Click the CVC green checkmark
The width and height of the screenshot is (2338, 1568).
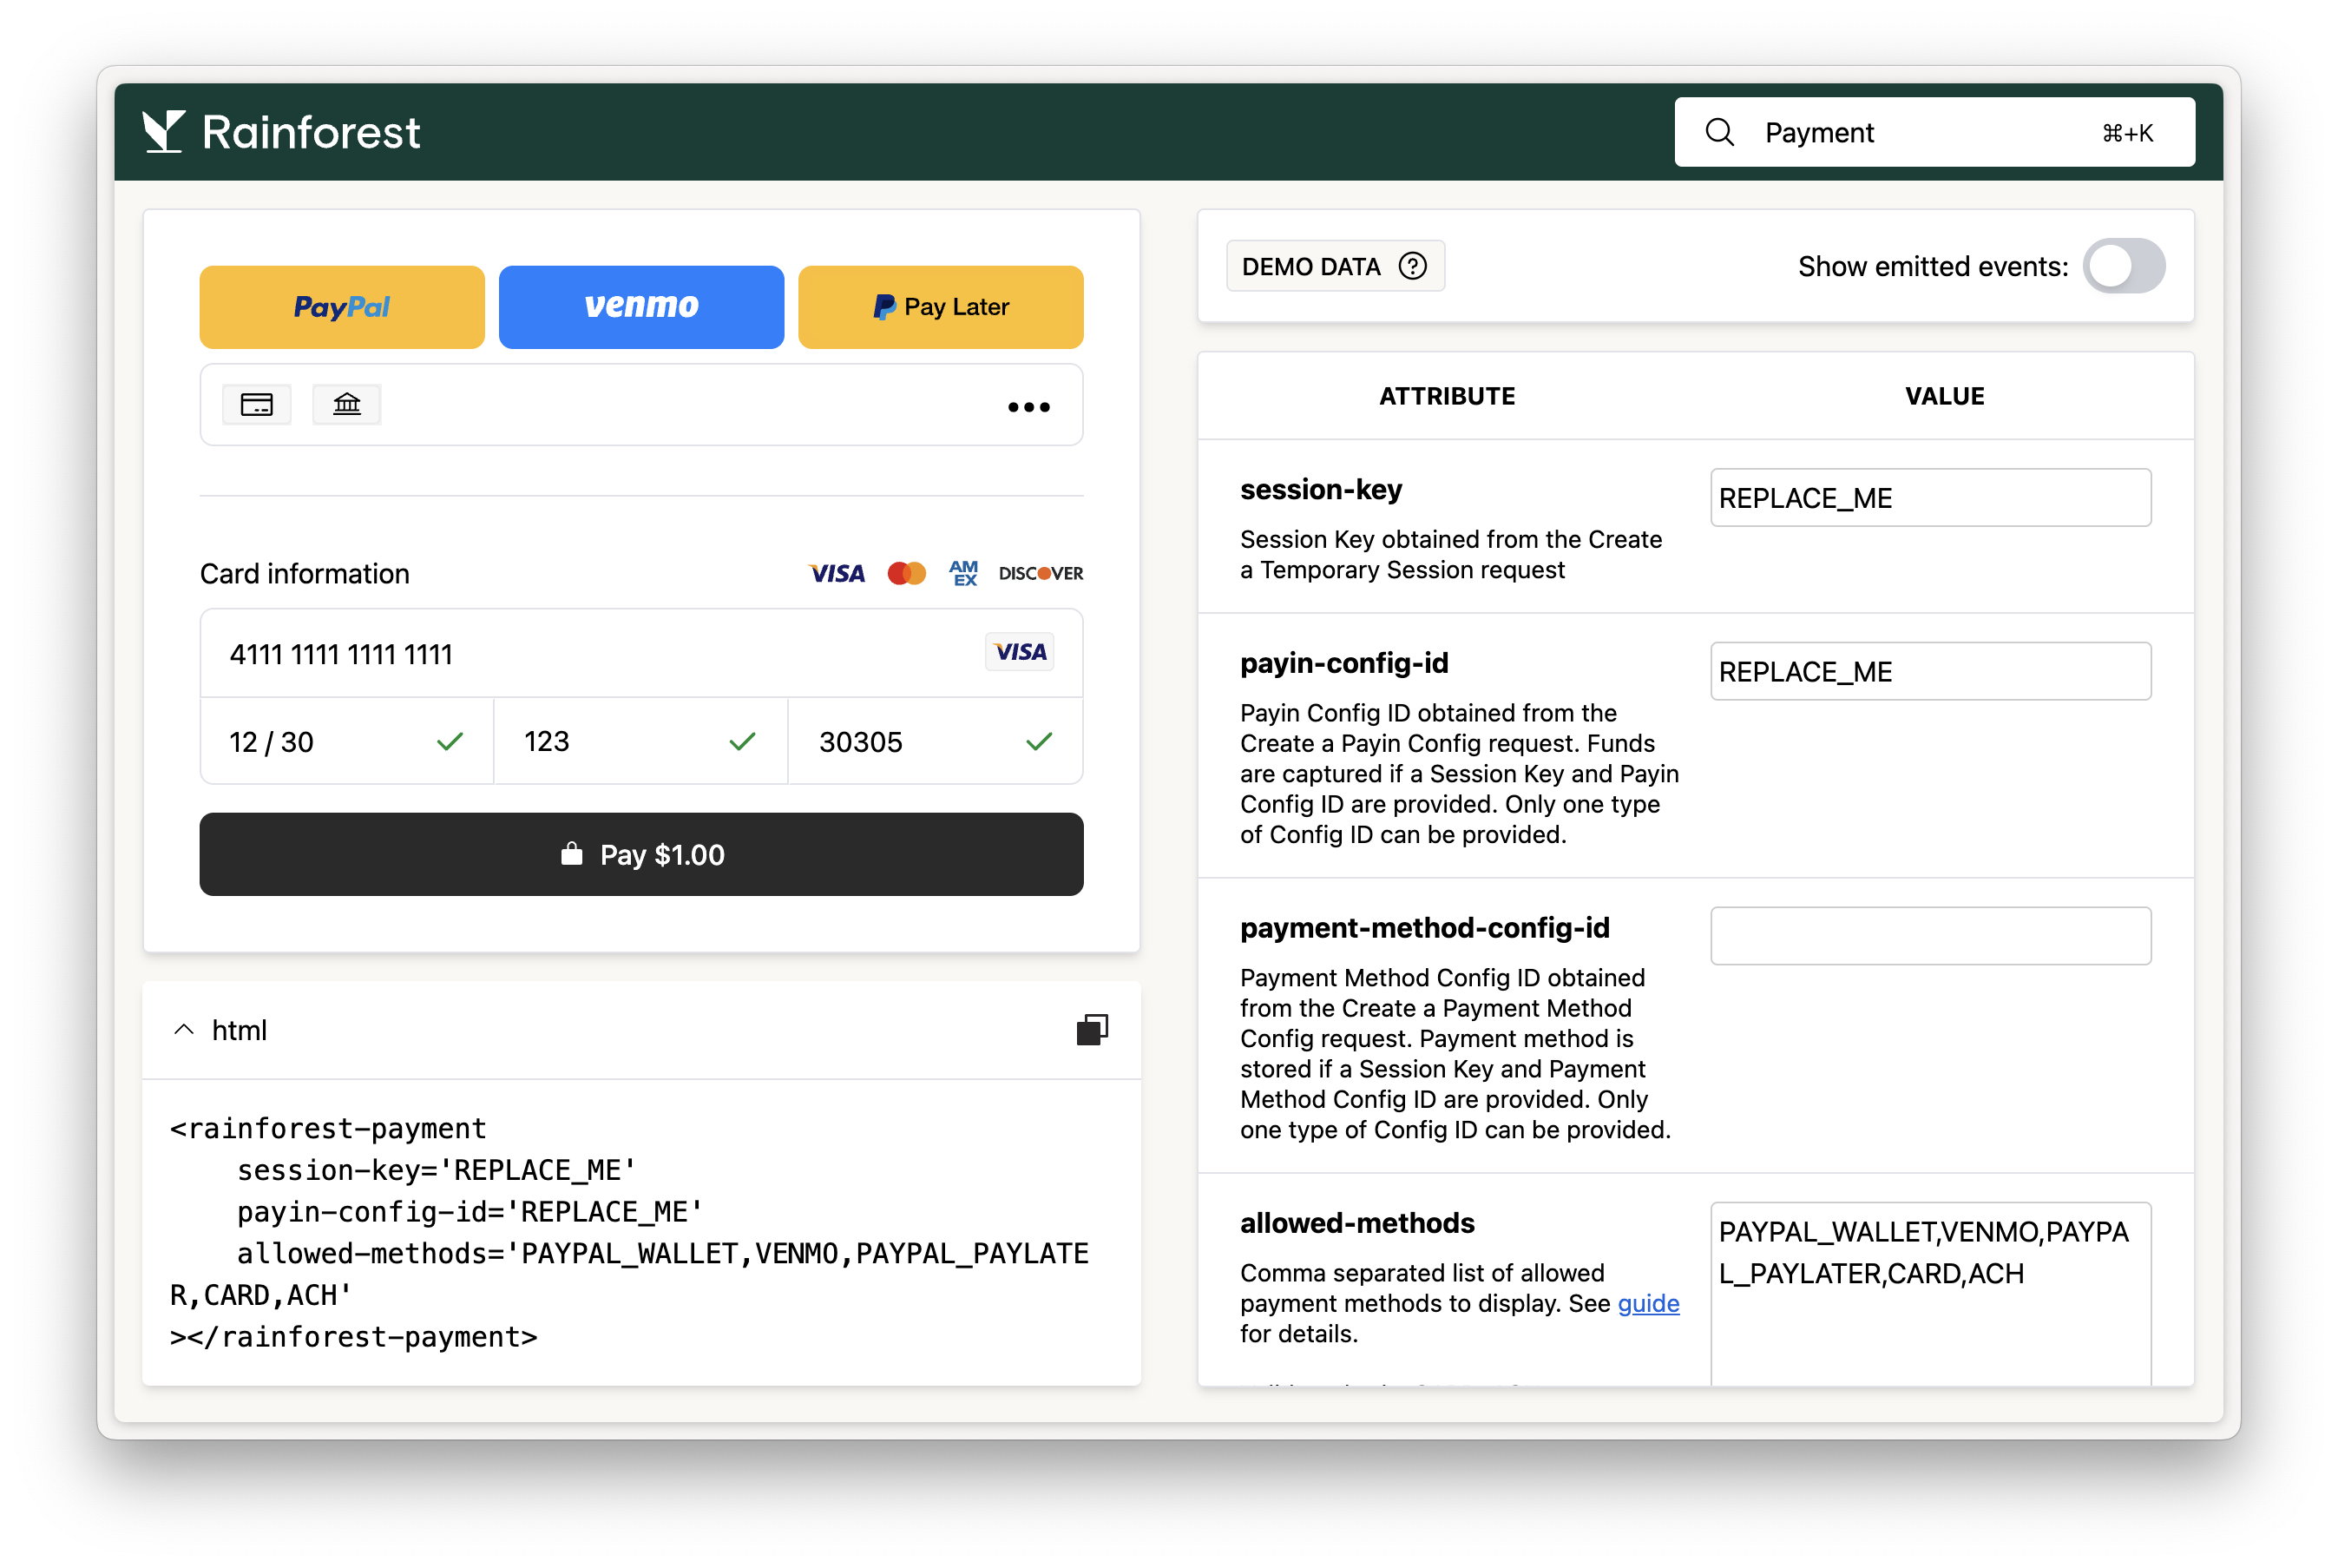point(743,742)
